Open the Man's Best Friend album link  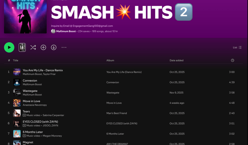(116, 113)
